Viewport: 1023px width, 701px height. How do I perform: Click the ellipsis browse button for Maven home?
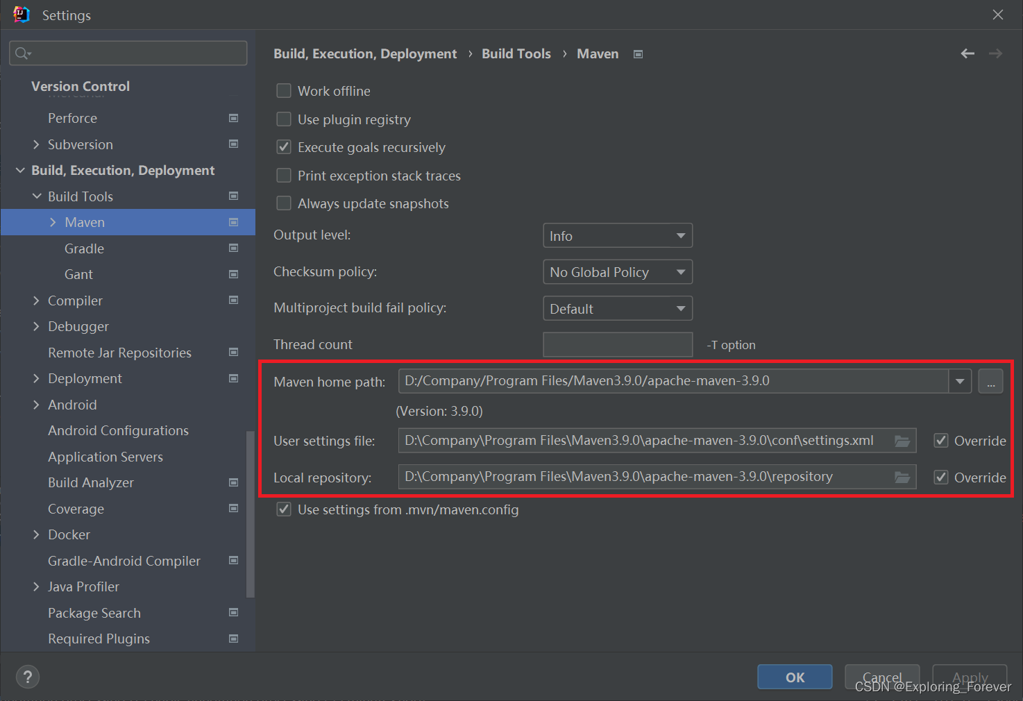(x=990, y=381)
